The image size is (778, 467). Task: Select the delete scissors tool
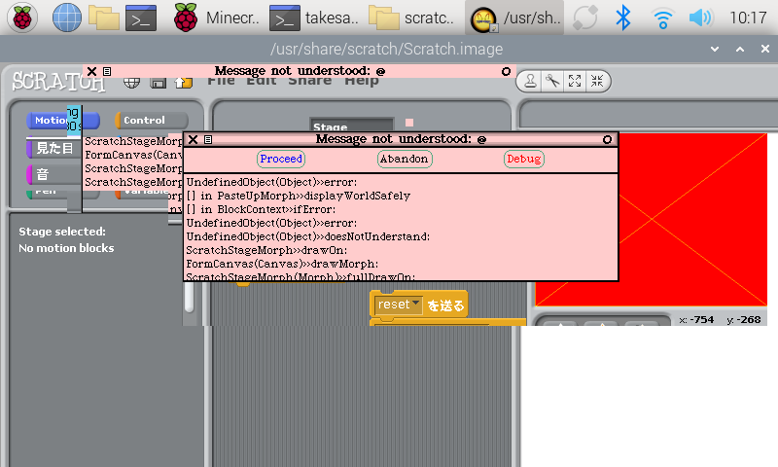(552, 81)
